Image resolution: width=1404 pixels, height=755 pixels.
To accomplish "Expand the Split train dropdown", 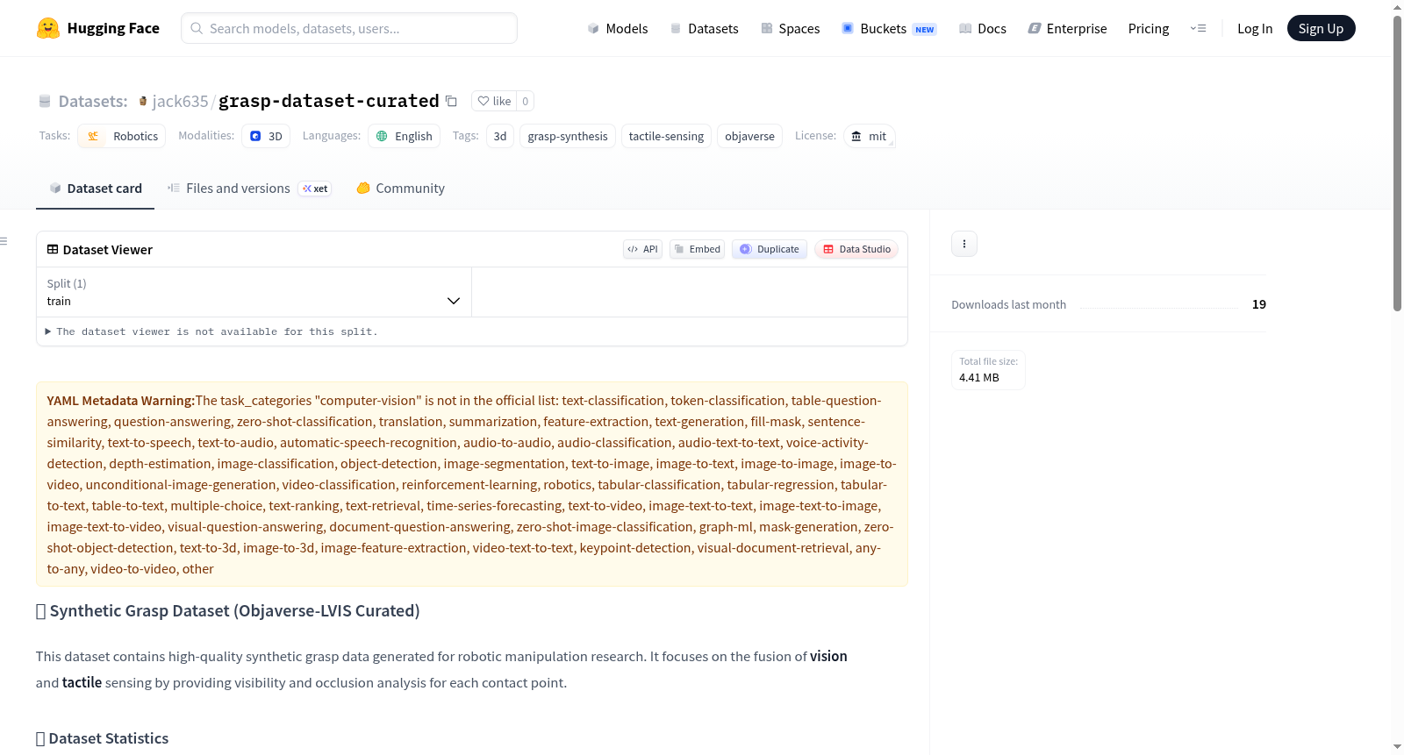I will [x=254, y=292].
